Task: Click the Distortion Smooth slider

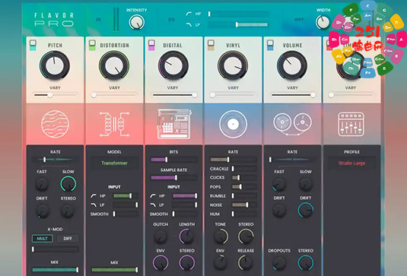Action: [126, 214]
